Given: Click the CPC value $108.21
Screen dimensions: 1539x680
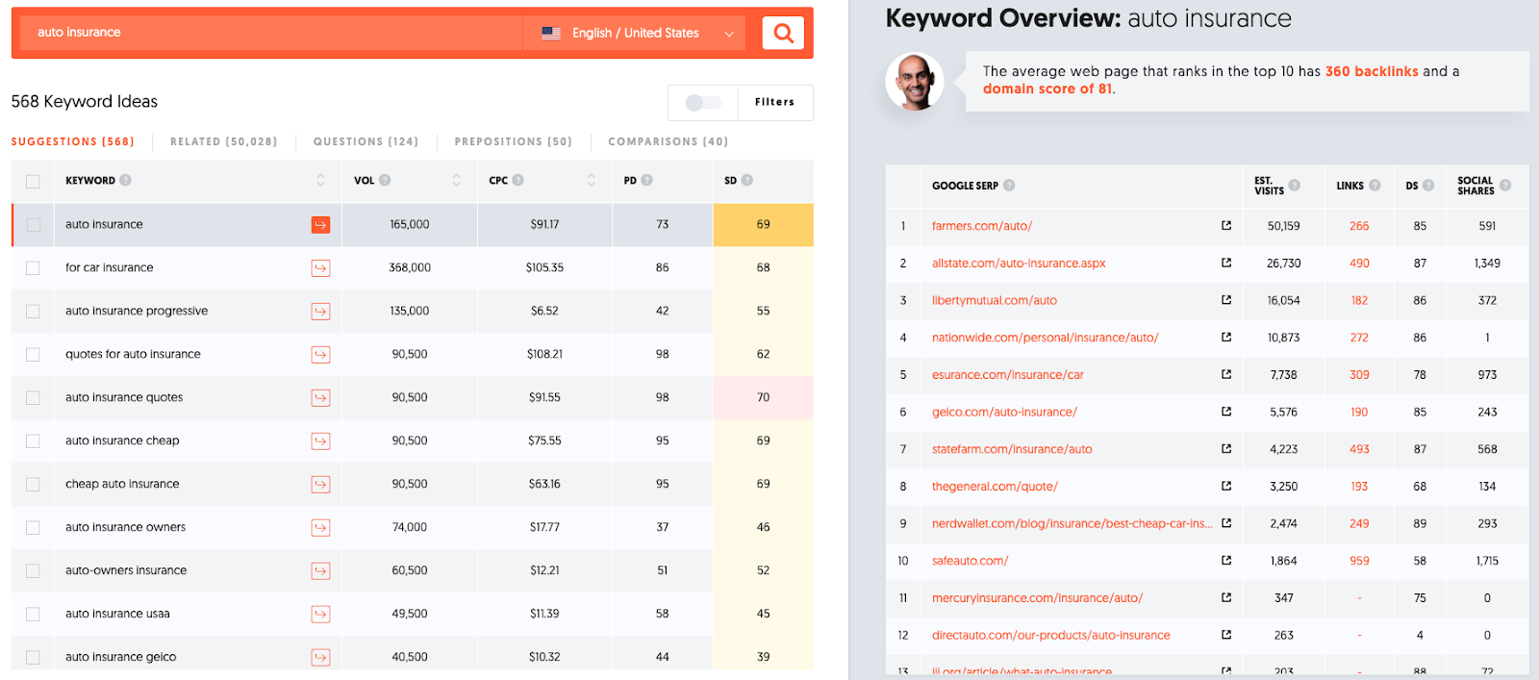Looking at the screenshot, I should click(x=544, y=354).
